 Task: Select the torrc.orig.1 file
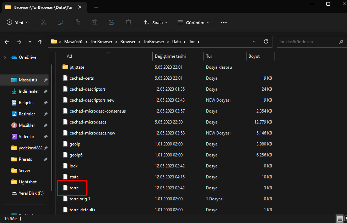point(80,199)
